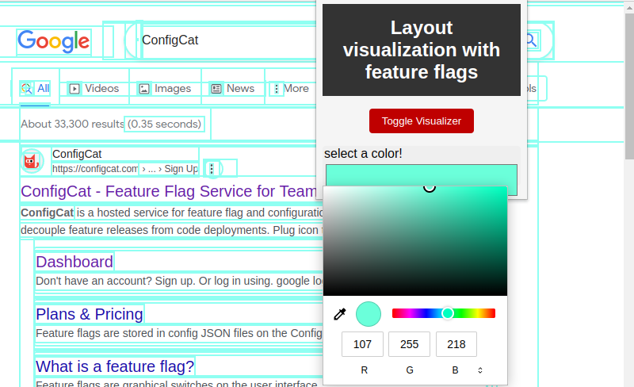The width and height of the screenshot is (634, 387).
Task: Click the hue slider handle
Action: [x=448, y=313]
